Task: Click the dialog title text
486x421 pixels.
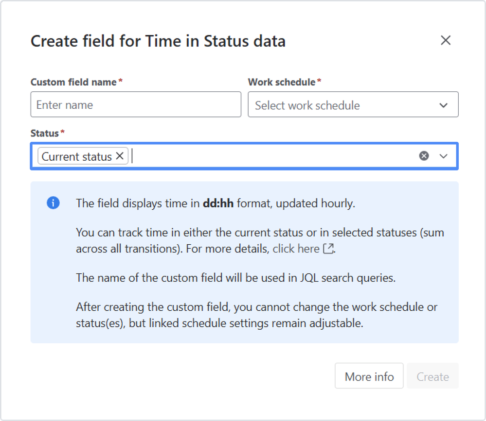Action: coord(158,41)
